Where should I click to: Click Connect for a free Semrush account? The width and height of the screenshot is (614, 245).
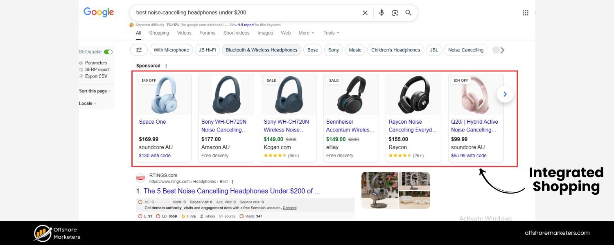[289, 208]
